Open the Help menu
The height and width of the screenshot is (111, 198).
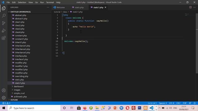click(x=58, y=2)
